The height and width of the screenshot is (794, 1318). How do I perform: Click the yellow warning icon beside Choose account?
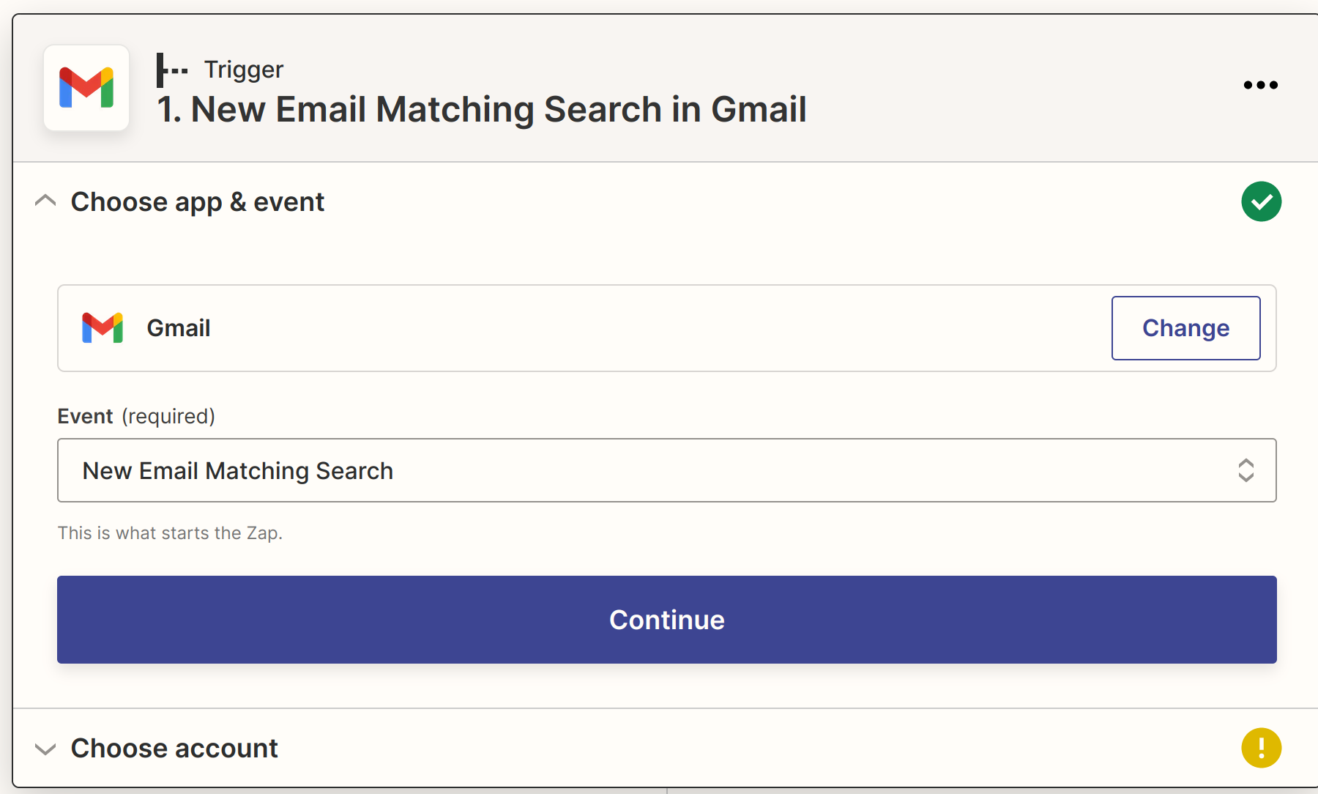[x=1261, y=748]
